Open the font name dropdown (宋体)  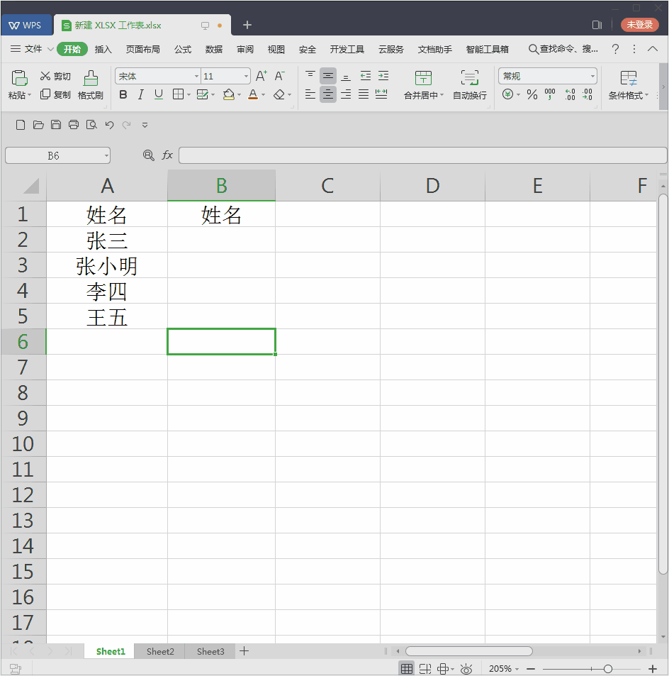tap(196, 77)
